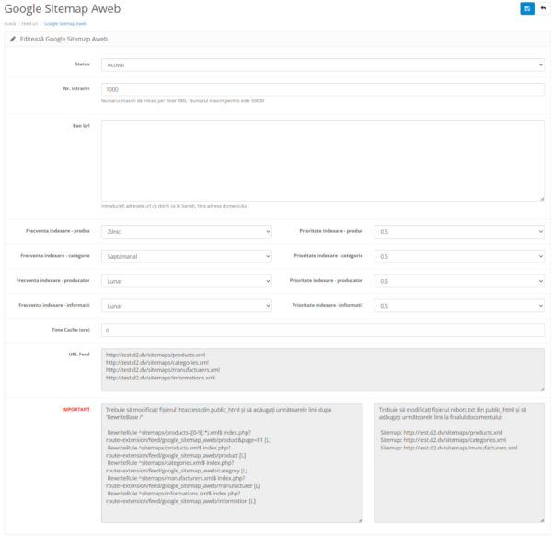Click the red IMPORTANT label

(76, 409)
